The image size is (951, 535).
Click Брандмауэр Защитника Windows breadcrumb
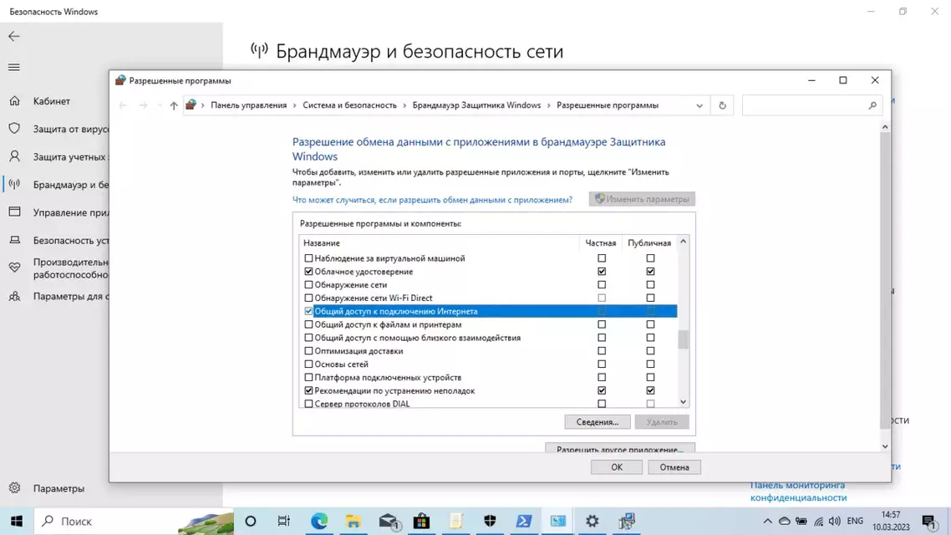476,105
